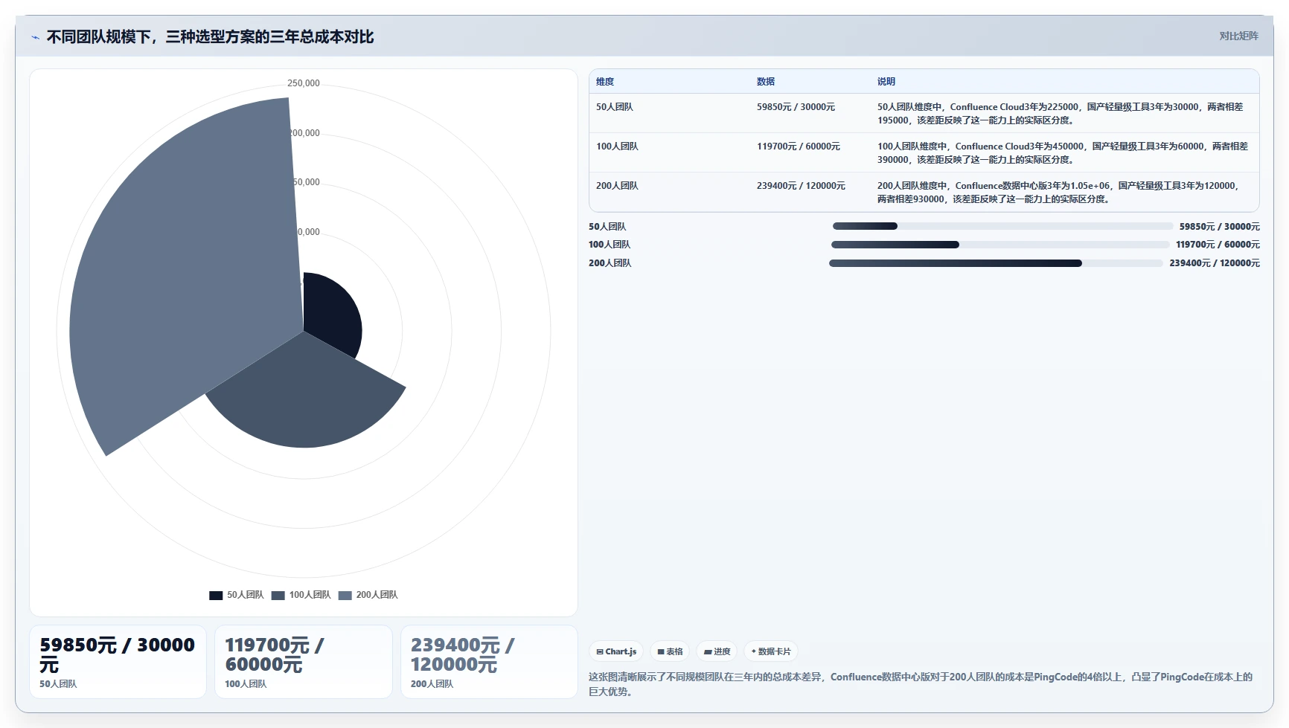Viewport: 1289px width, 728px height.
Task: Click table value 239400元 / 120000元
Action: (801, 186)
